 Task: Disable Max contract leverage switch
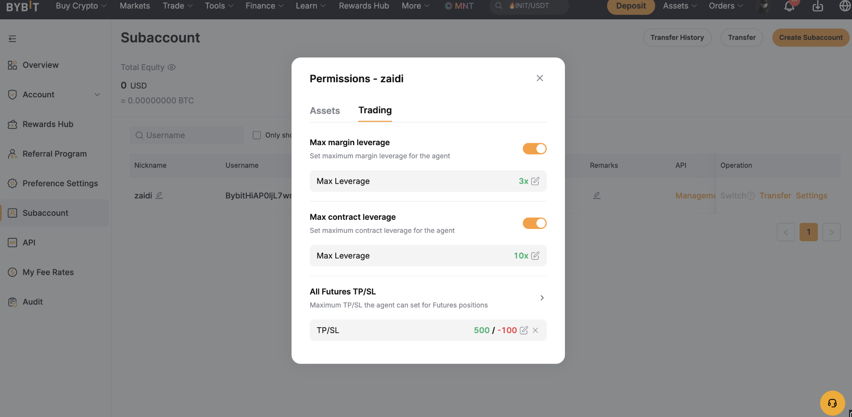point(534,223)
